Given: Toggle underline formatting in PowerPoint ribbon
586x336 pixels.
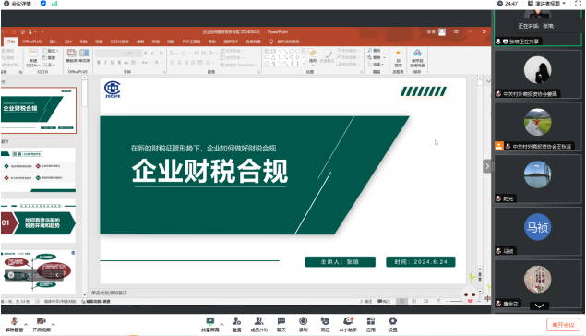Looking at the screenshot, I should [112, 63].
